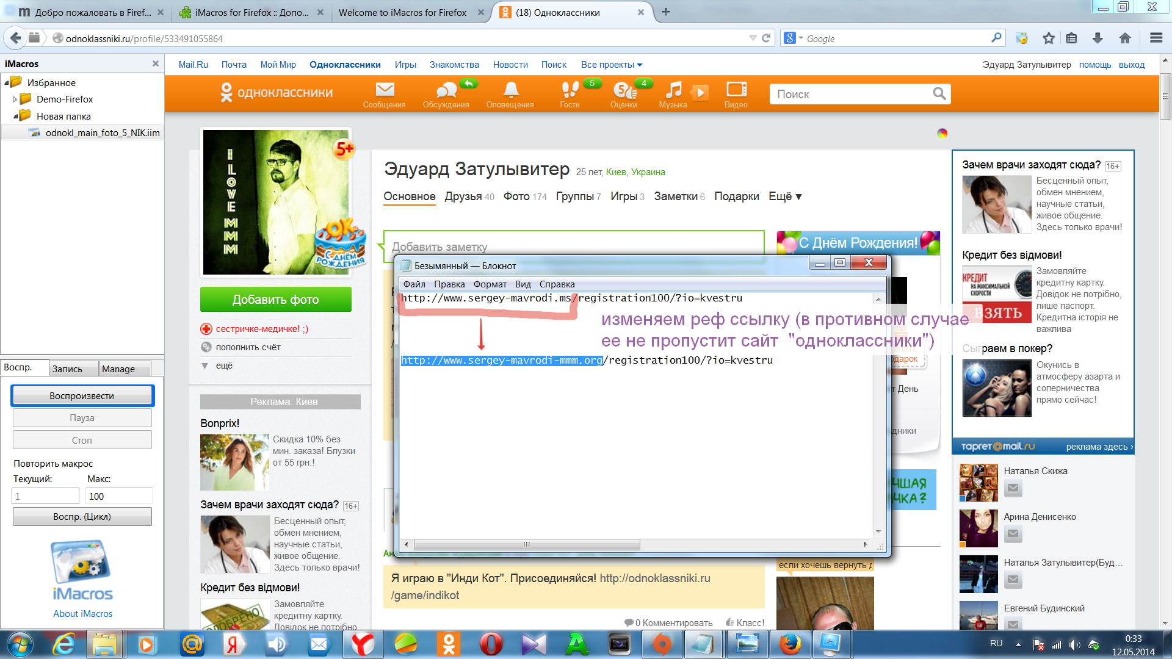Click language indicator RU in tray
1172x659 pixels.
(996, 644)
